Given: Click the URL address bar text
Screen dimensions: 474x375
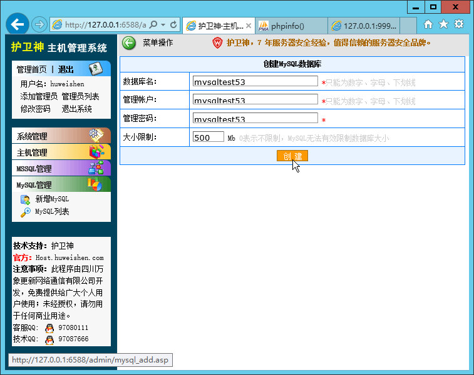Looking at the screenshot, I should click(x=105, y=25).
